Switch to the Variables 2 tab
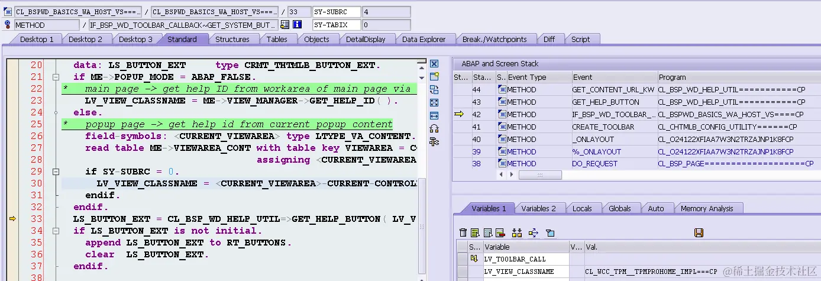The width and height of the screenshot is (821, 281). [538, 208]
